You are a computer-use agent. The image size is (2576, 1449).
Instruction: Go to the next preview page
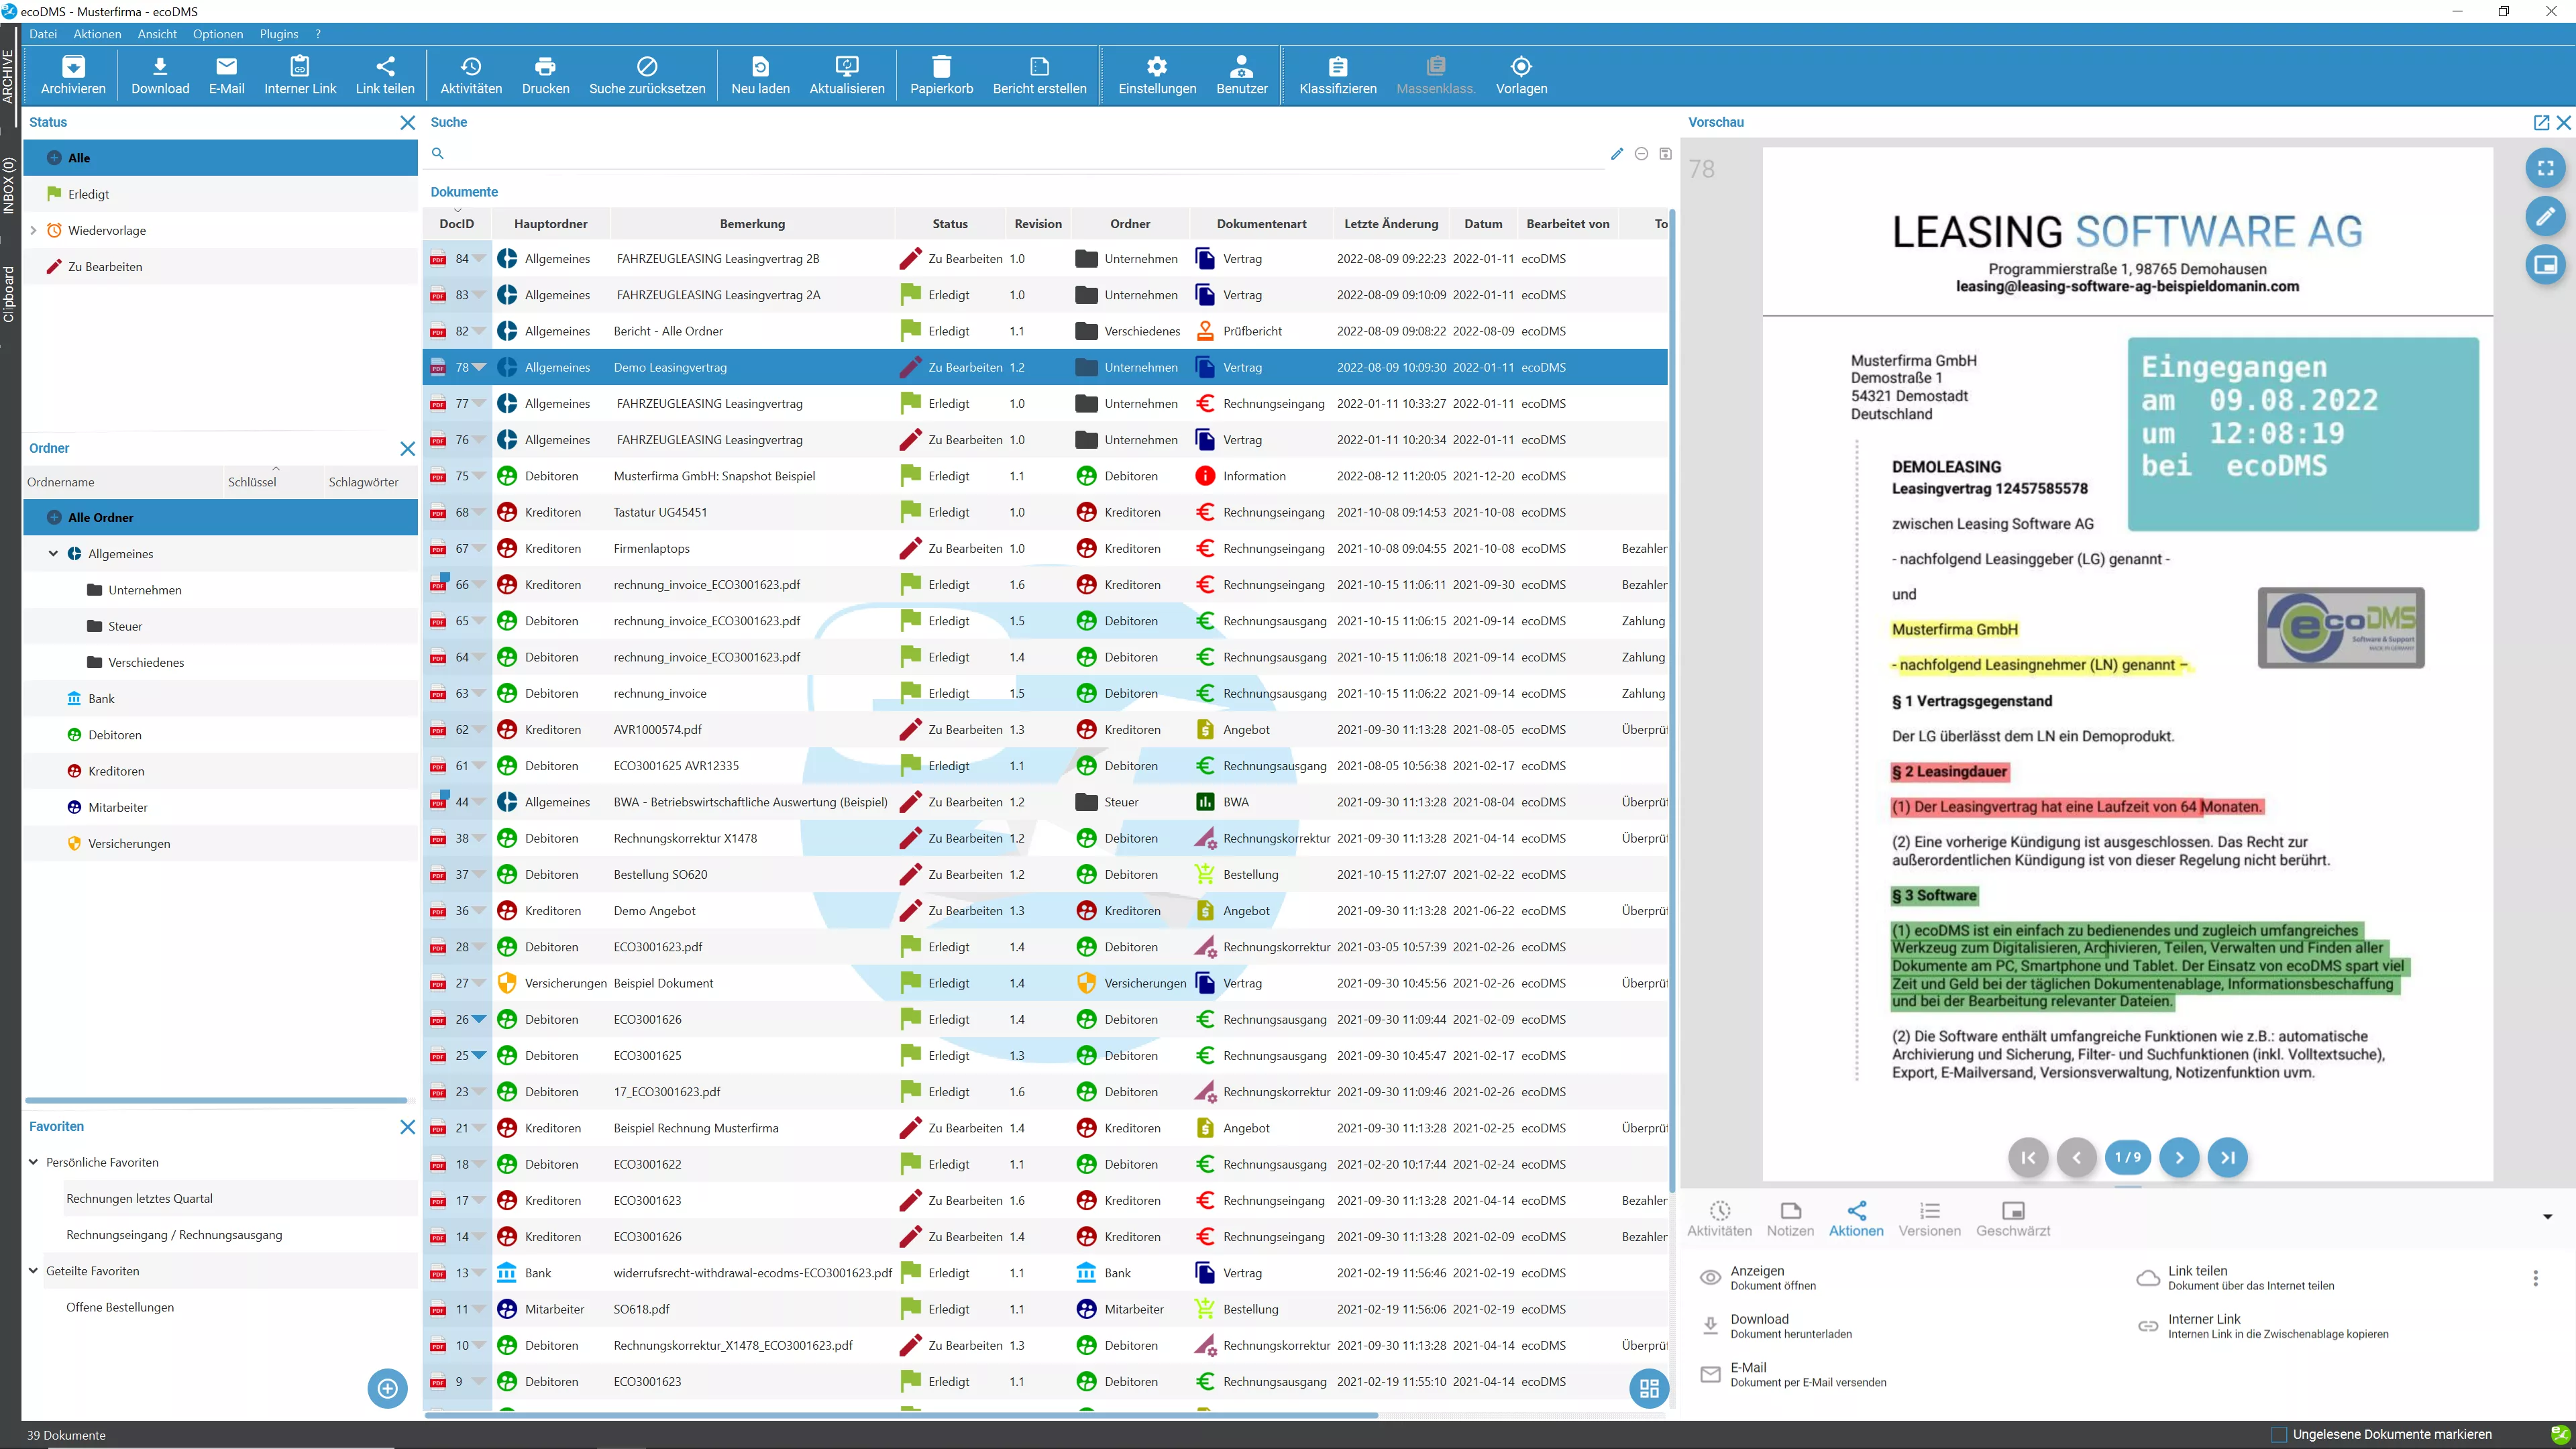[2179, 1157]
